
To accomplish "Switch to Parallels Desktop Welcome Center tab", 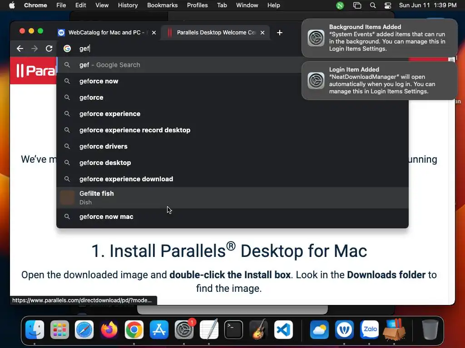I will tap(215, 33).
